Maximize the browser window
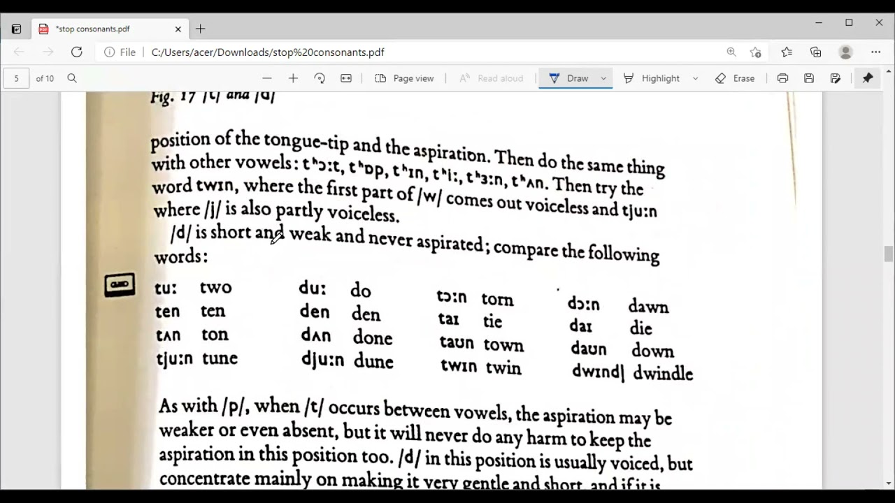This screenshot has height=503, width=895. [849, 23]
